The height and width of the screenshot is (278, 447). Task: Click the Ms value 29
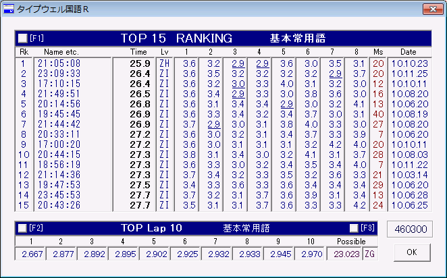[x=378, y=185]
